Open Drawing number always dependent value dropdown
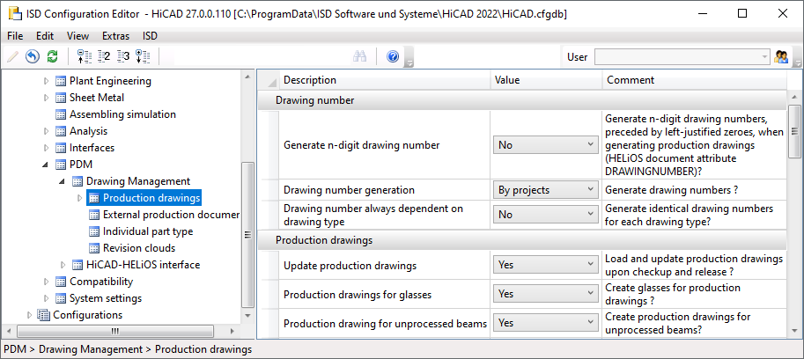The image size is (804, 359). pos(546,215)
